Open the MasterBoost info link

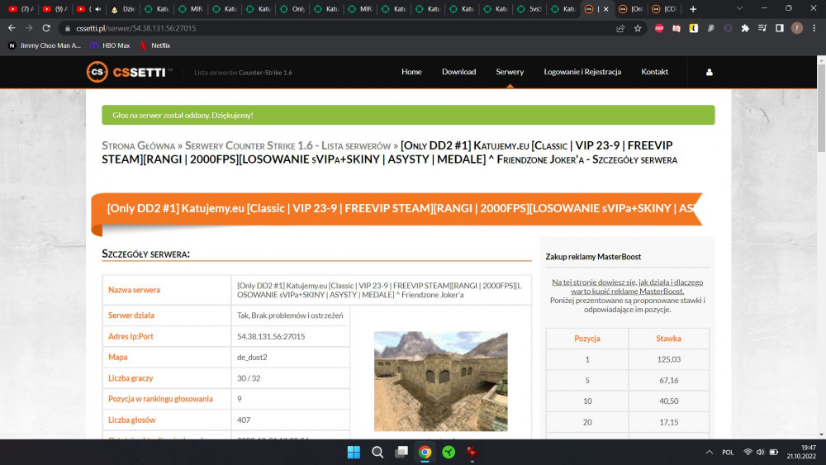point(627,287)
